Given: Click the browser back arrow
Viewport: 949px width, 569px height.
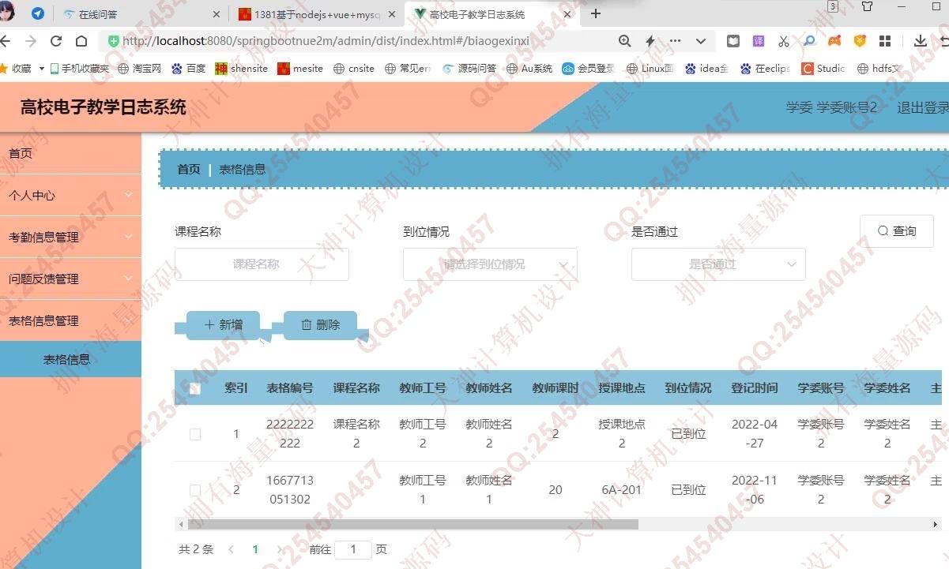Looking at the screenshot, I should click(6, 41).
